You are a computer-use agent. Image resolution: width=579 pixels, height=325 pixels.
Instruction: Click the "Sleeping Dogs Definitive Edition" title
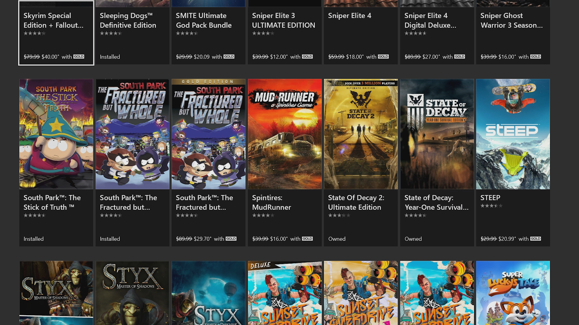pyautogui.click(x=128, y=21)
